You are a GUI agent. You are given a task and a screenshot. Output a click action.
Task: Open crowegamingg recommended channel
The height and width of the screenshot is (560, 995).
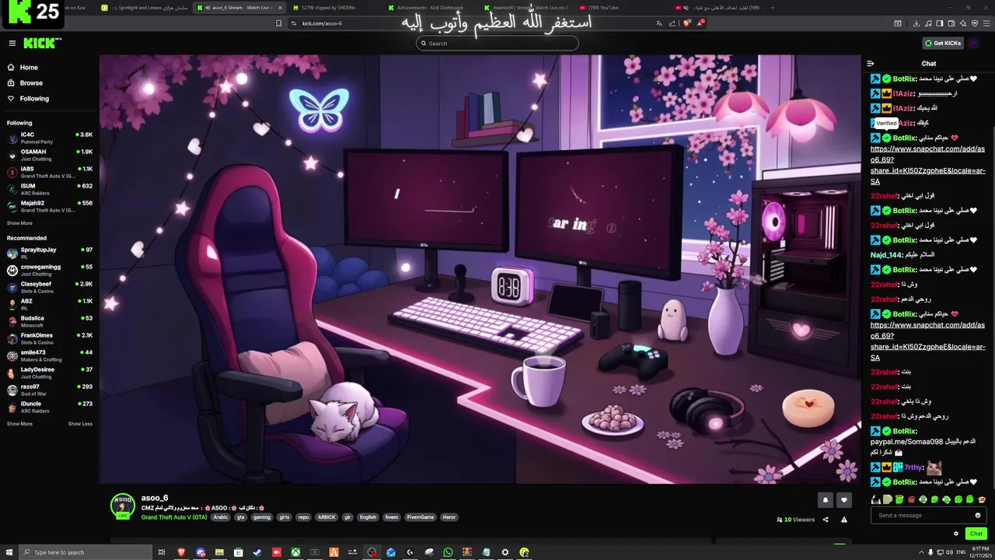(x=50, y=270)
